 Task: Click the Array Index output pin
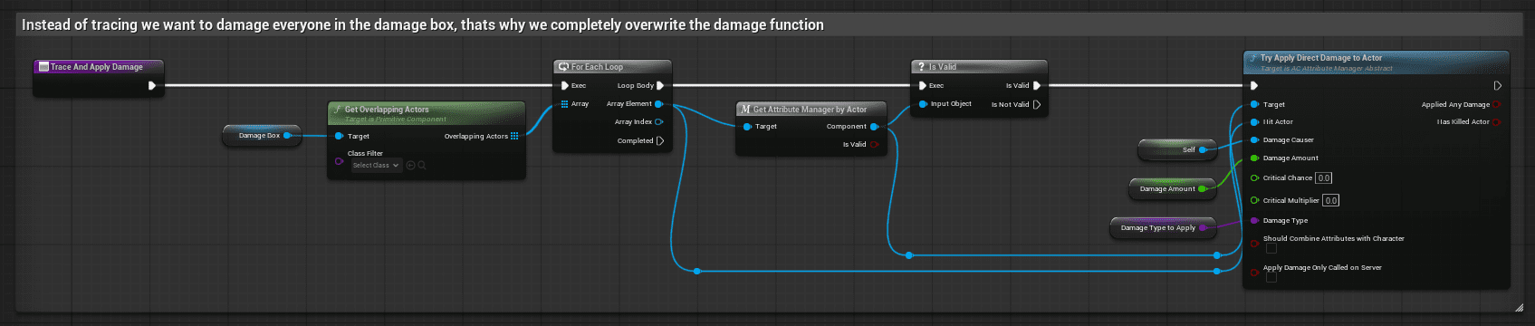tap(658, 121)
